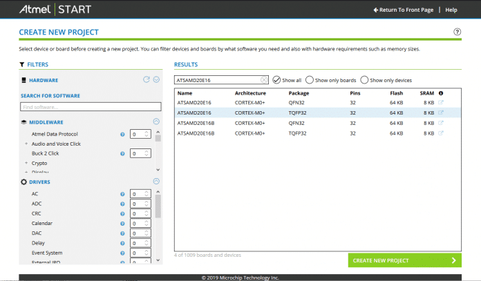Viewport: 481px width, 281px height.
Task: Open the Help link in header
Action: [x=451, y=10]
